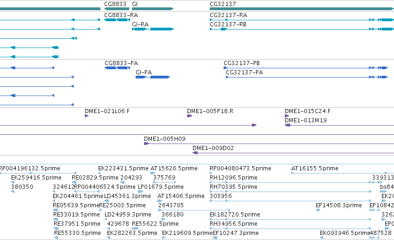The image size is (394, 240).
Task: Click the EK282263.5prime EST label
Action: coord(132,233)
